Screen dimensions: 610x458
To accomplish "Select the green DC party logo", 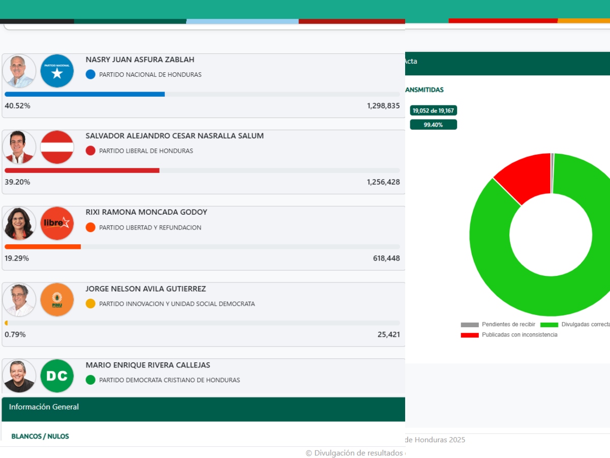I will [57, 376].
